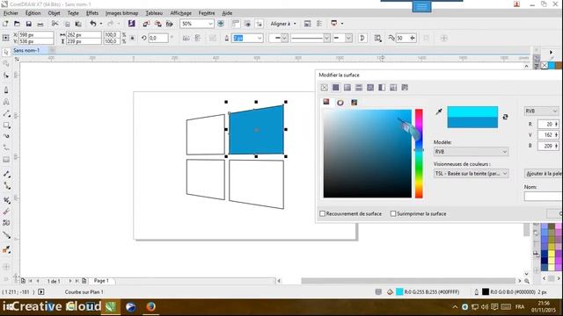This screenshot has height=316, width=563.
Task: Click the Print icon
Action: [x=40, y=24]
